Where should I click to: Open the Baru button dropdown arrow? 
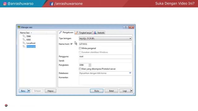pos(29,91)
